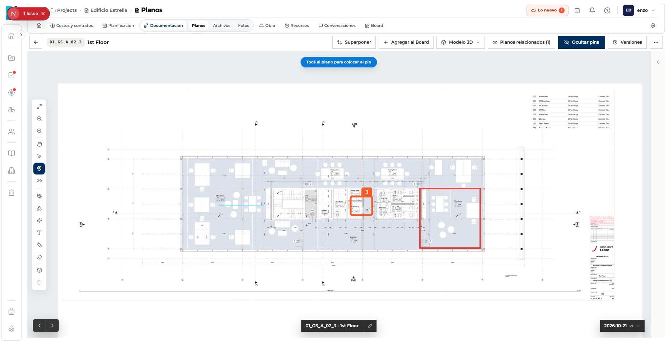This screenshot has width=669, height=342.
Task: Open the Edificio Estrella breadcrumb
Action: pos(106,10)
